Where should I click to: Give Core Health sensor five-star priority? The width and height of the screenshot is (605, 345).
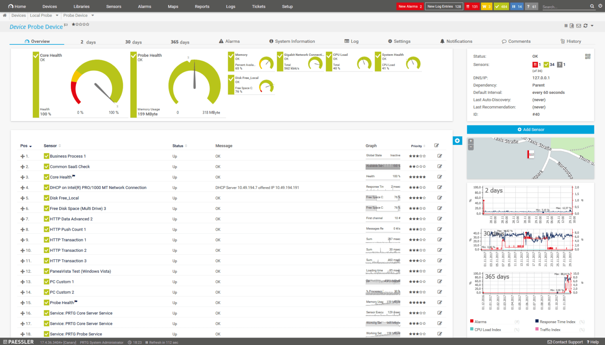(x=423, y=176)
